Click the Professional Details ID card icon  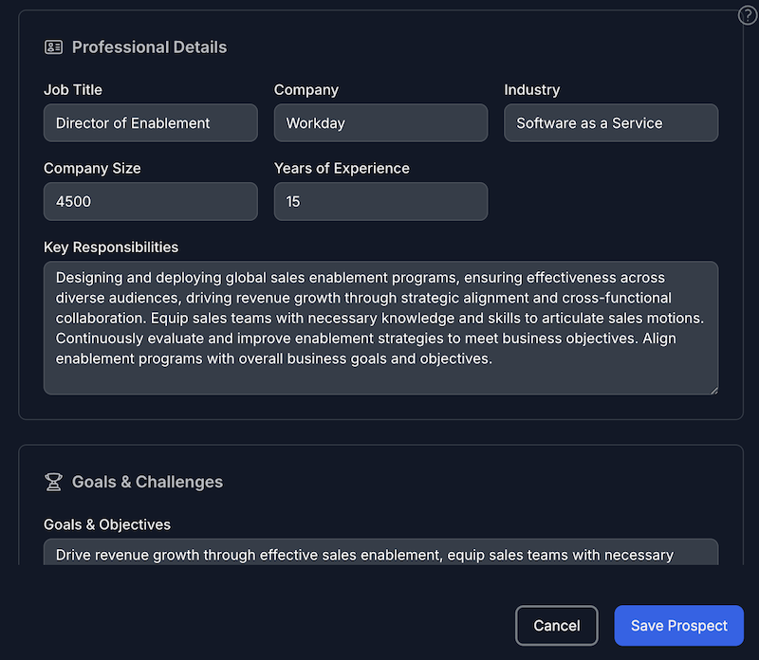(53, 46)
